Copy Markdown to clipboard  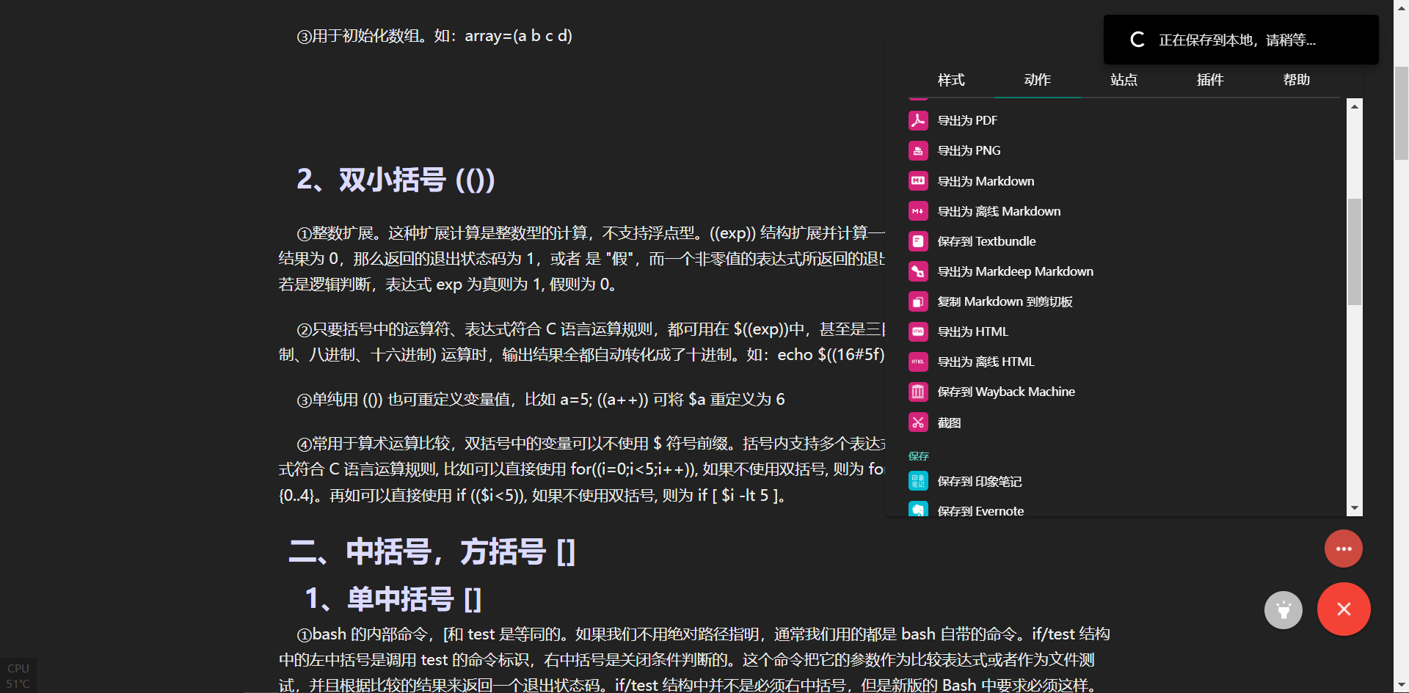pyautogui.click(x=1005, y=301)
